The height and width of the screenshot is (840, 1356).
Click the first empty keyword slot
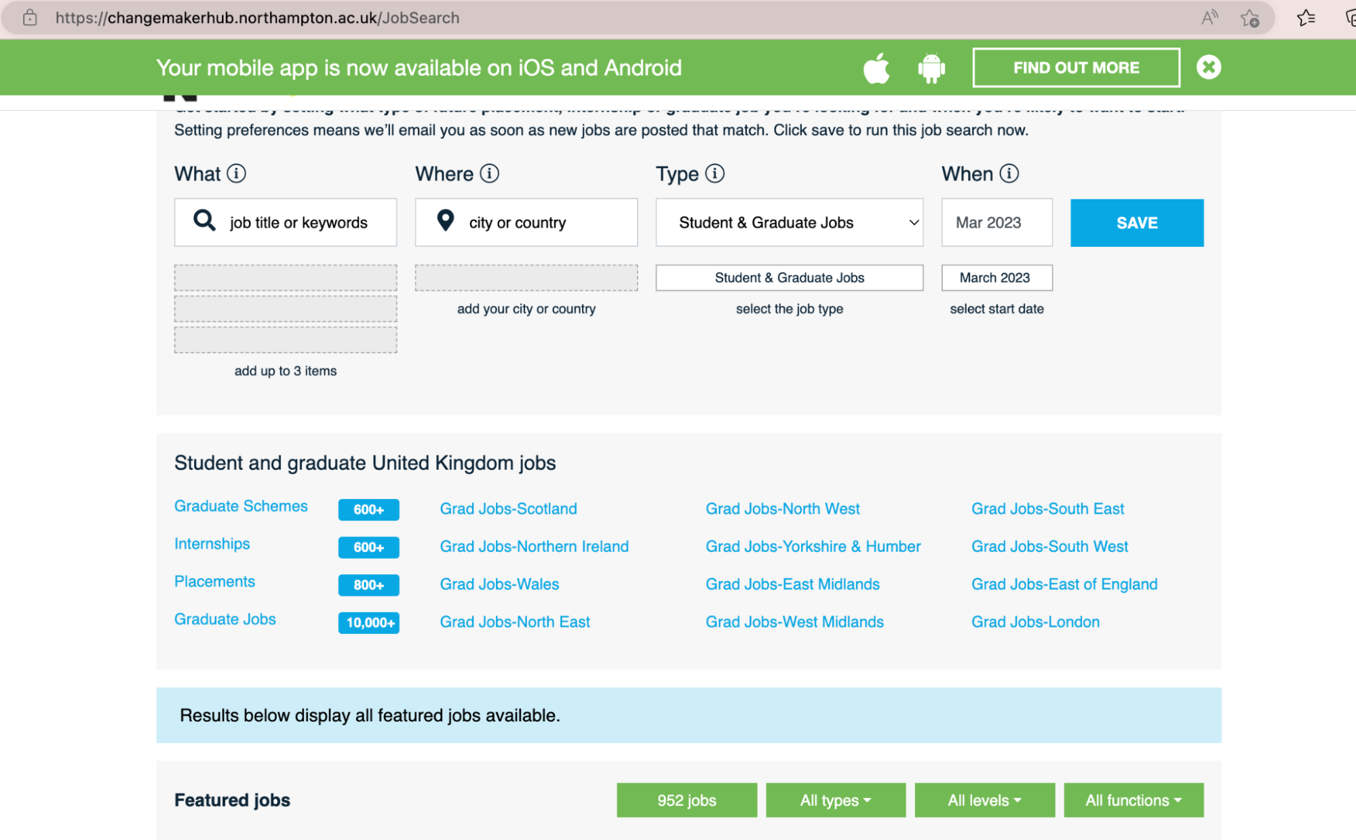pos(286,277)
